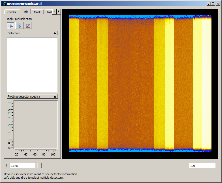Click inside the empty Selection info box
Image resolution: width=222 pixels, height=183 pixels.
[x=32, y=65]
